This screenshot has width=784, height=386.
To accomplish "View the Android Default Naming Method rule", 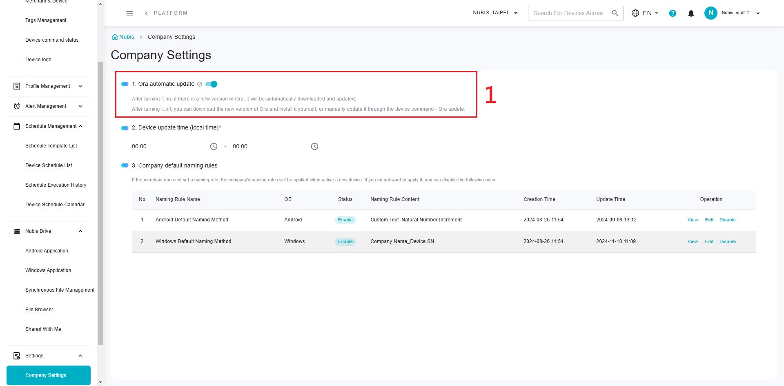I will [x=693, y=220].
